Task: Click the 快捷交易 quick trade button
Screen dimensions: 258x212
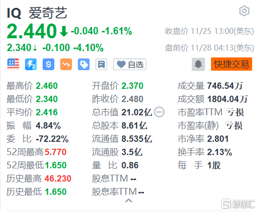Action: [232, 64]
